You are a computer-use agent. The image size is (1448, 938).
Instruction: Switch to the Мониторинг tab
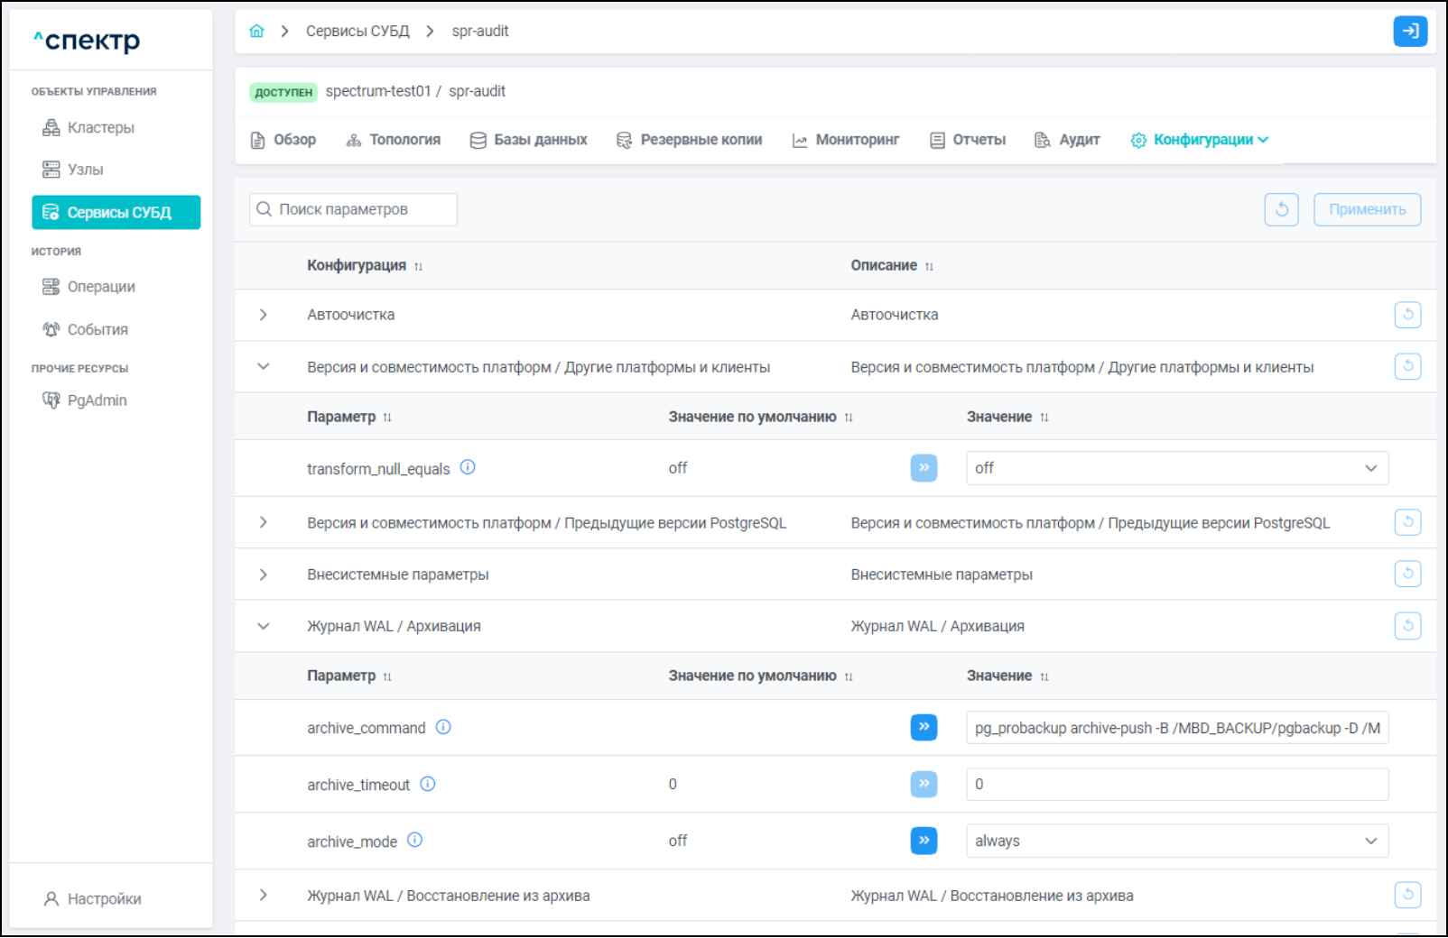click(846, 140)
